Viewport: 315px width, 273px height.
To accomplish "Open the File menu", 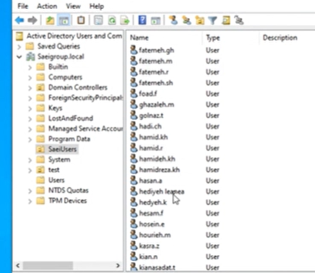I will click(23, 6).
